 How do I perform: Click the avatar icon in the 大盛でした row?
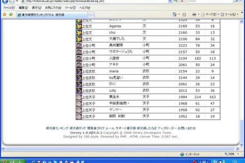tap(79, 39)
